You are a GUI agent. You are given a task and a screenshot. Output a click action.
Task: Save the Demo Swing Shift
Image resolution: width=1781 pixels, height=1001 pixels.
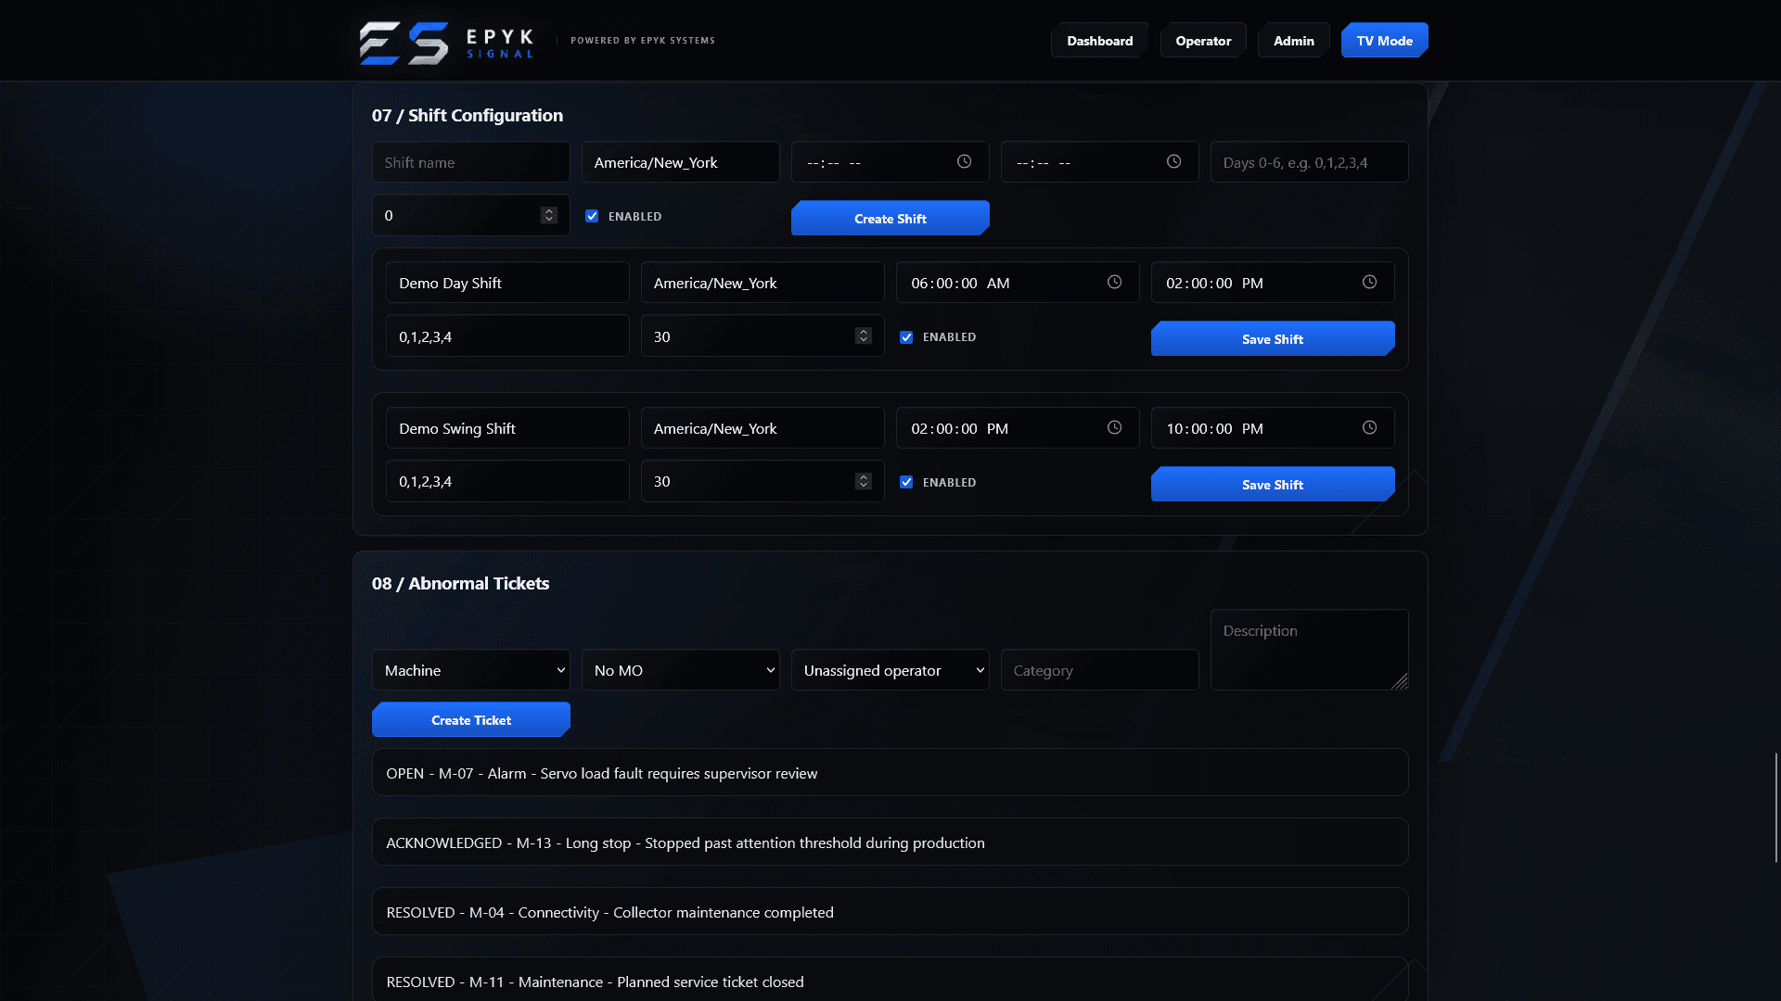coord(1273,485)
